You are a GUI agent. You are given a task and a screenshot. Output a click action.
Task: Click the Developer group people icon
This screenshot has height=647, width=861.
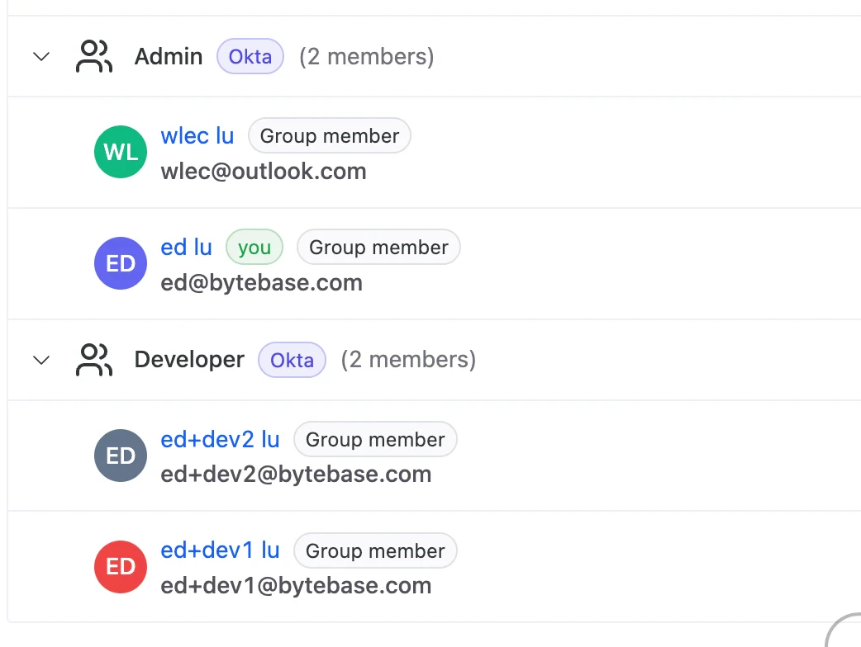click(93, 360)
